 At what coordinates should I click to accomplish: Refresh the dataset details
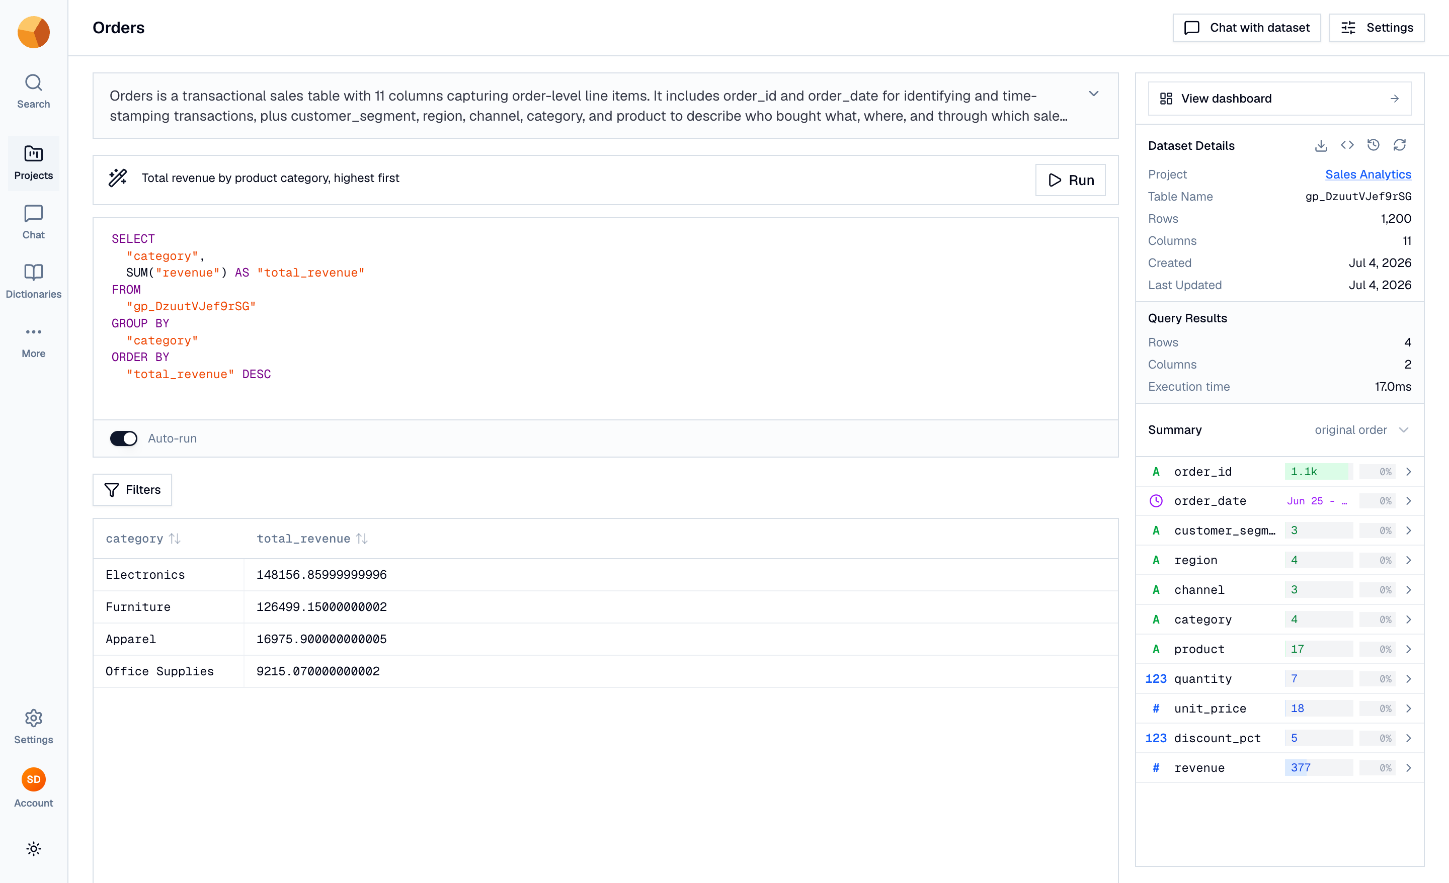coord(1400,145)
